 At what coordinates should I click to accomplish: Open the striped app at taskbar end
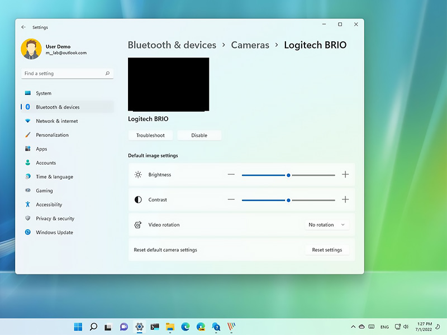(x=231, y=327)
